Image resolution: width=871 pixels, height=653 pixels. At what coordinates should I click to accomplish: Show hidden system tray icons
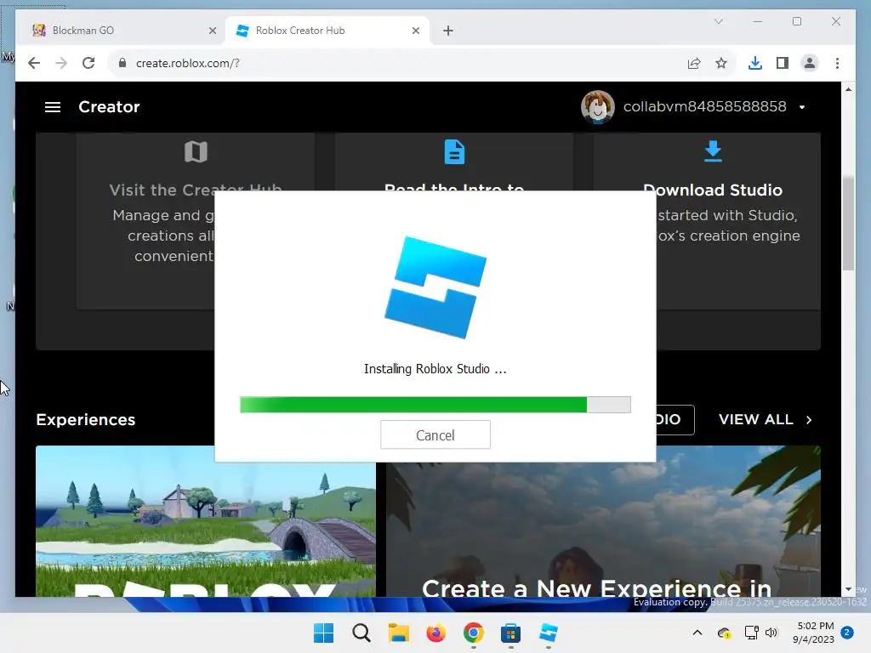(697, 633)
